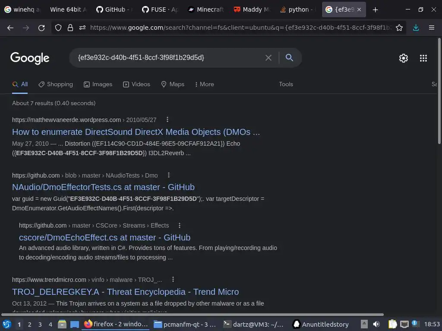The height and width of the screenshot is (331, 442).
Task: Switch to the first GitHub tab
Action: point(114,9)
